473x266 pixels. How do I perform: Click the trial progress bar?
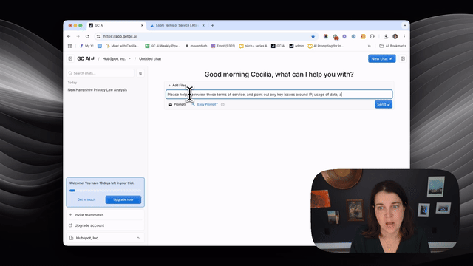click(x=105, y=191)
